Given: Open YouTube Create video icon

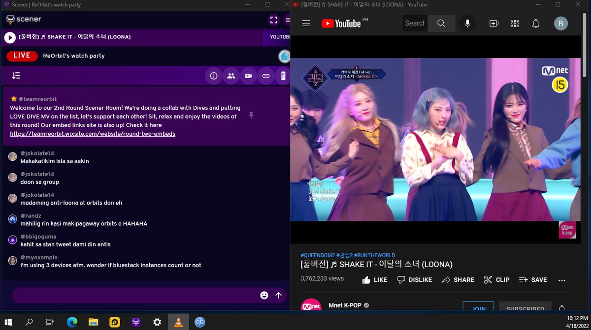Looking at the screenshot, I should tap(494, 23).
